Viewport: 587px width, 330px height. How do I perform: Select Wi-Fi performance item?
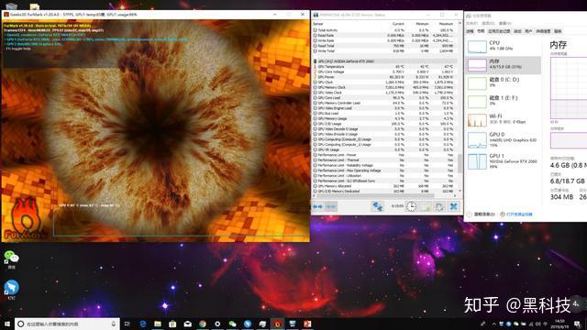[x=504, y=119]
